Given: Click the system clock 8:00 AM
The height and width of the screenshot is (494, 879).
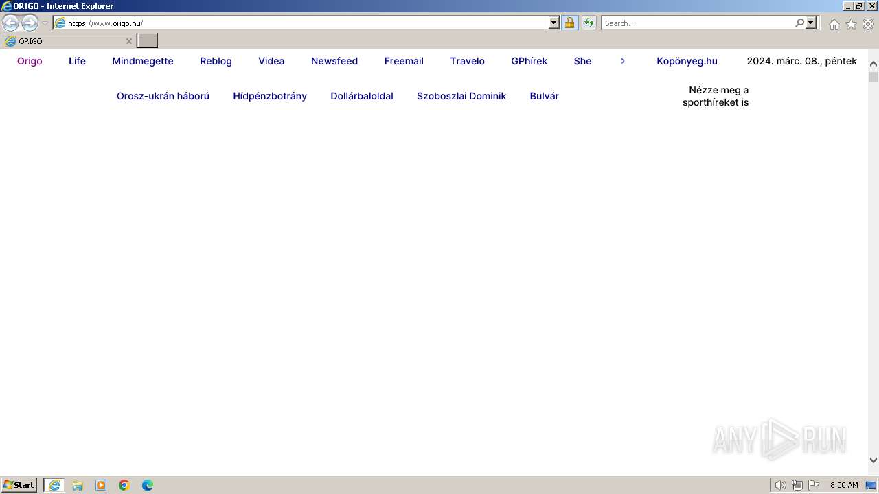Looking at the screenshot, I should coord(844,485).
